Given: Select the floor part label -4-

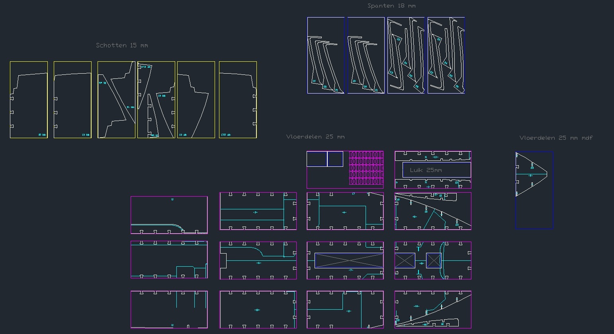Looking at the screenshot, I should (344, 212).
